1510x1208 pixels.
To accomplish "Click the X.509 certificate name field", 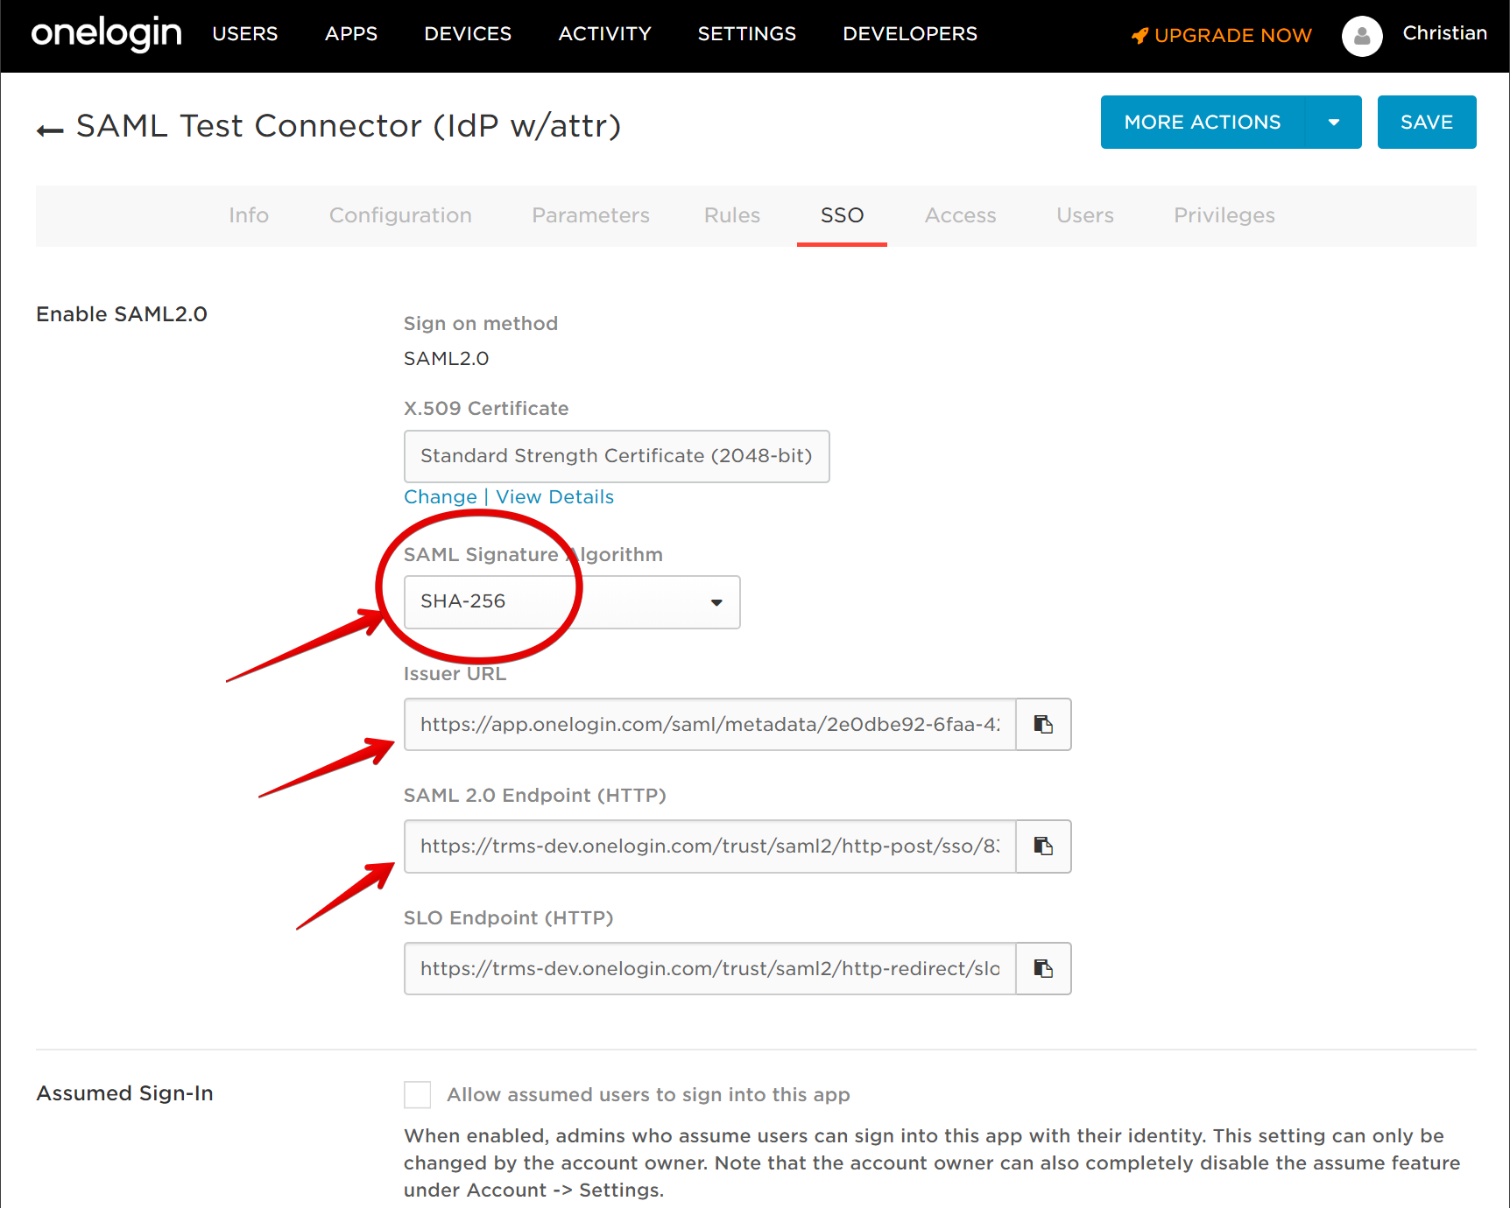I will coord(617,456).
